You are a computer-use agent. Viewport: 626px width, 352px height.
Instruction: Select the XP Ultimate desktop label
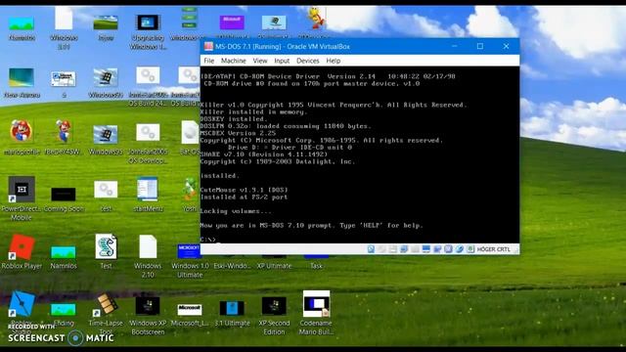pyautogui.click(x=274, y=266)
